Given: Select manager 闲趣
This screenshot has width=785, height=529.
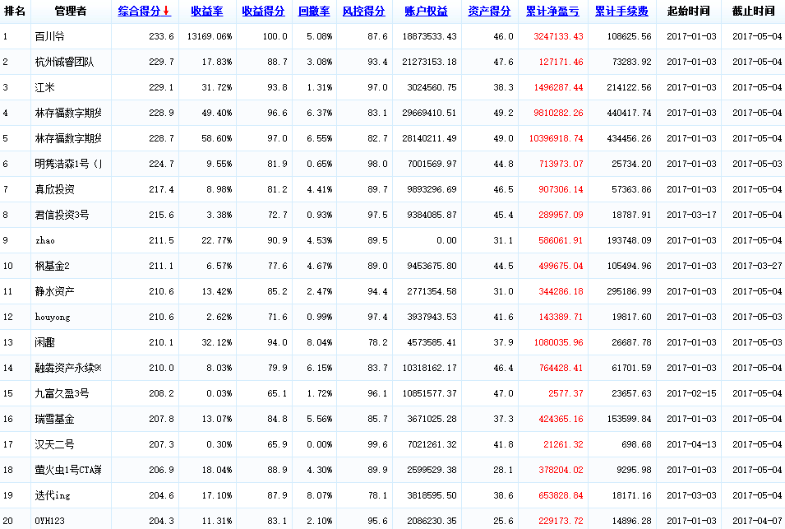Looking at the screenshot, I should pyautogui.click(x=44, y=342).
